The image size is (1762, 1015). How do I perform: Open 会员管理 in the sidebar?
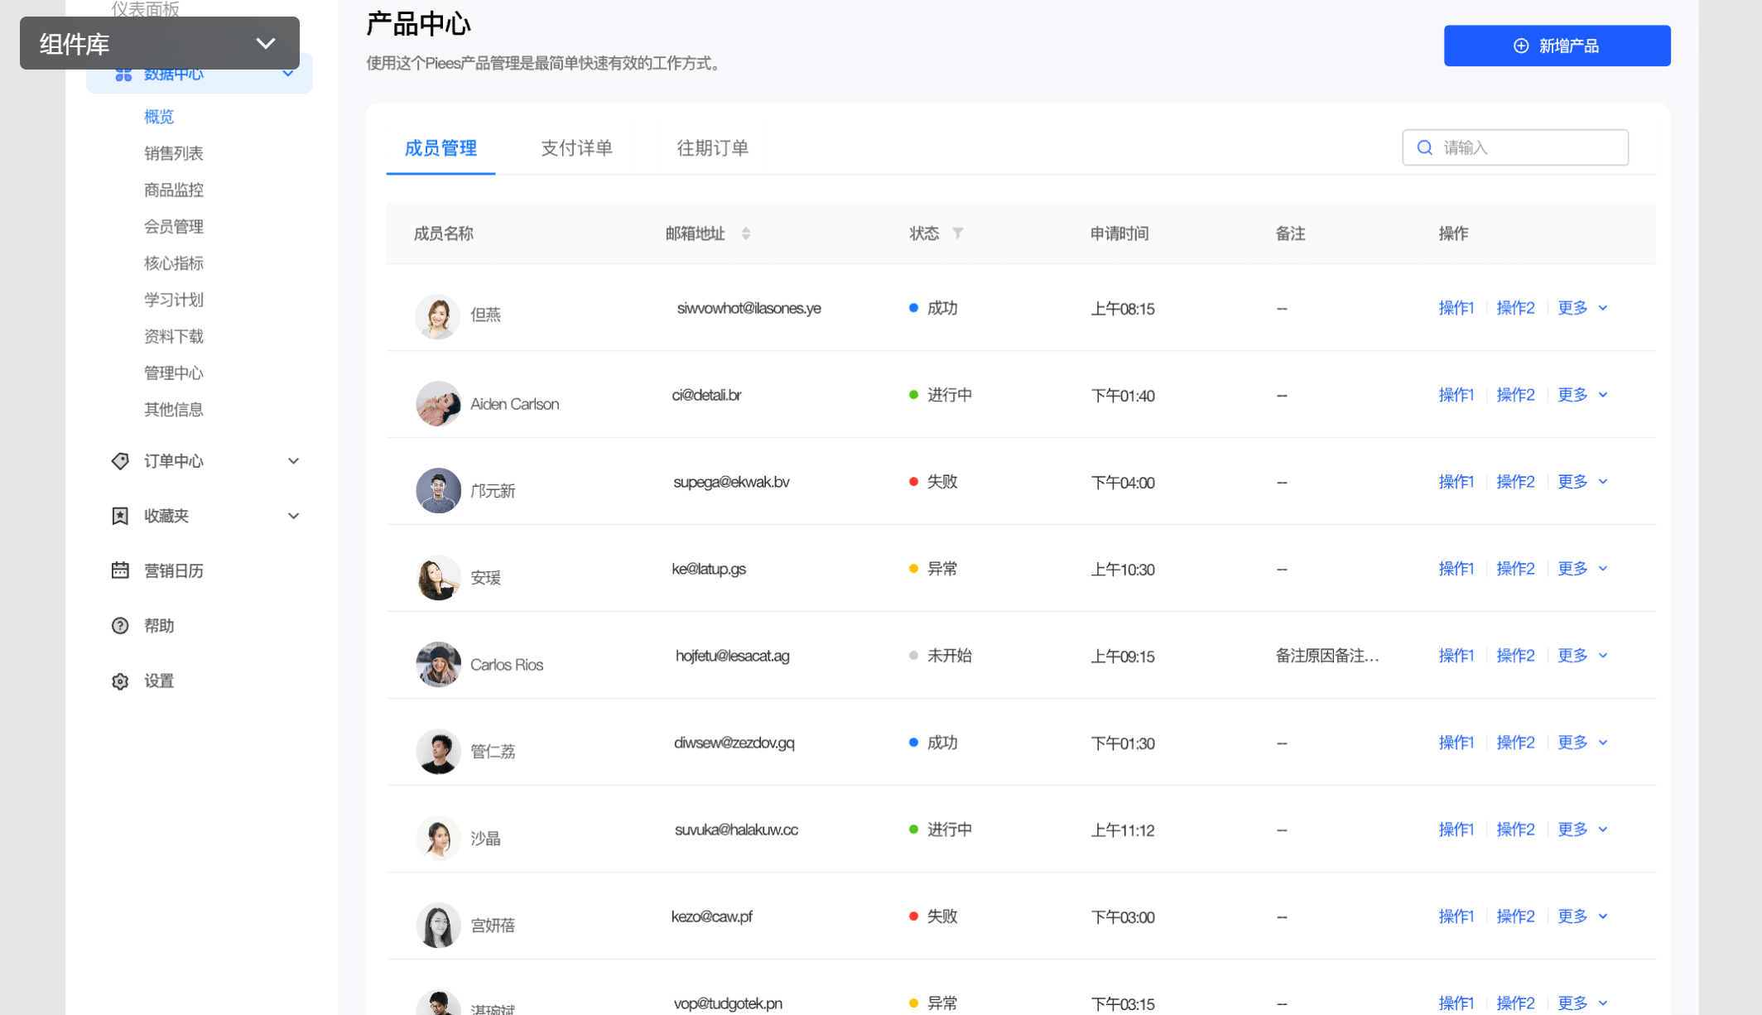(174, 226)
